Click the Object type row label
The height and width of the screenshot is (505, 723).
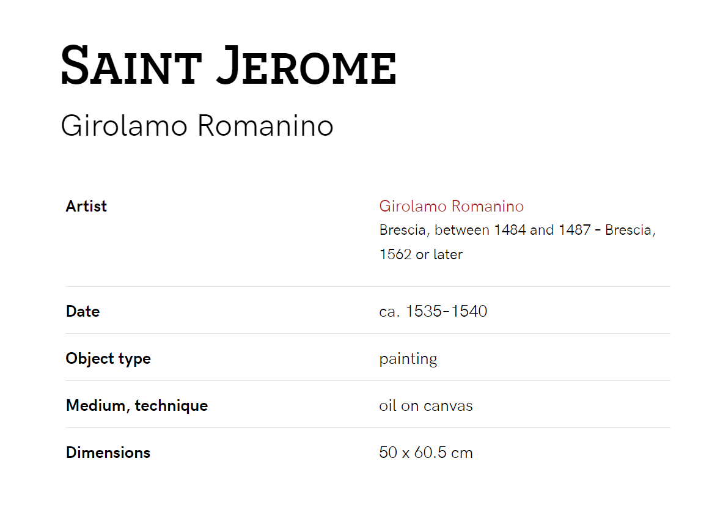point(108,358)
